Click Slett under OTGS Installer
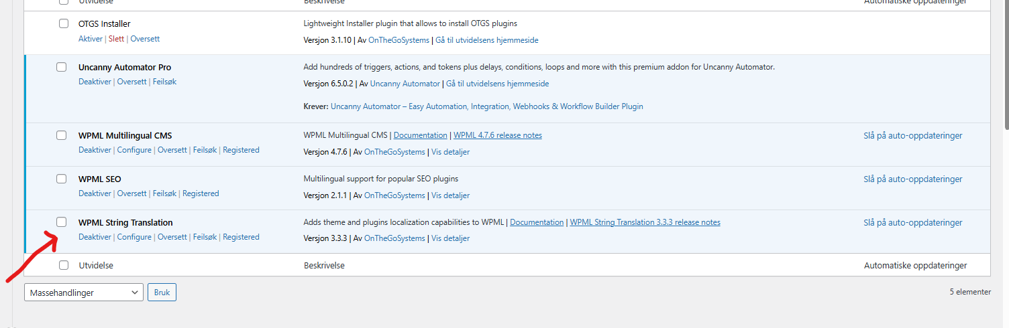 [116, 39]
